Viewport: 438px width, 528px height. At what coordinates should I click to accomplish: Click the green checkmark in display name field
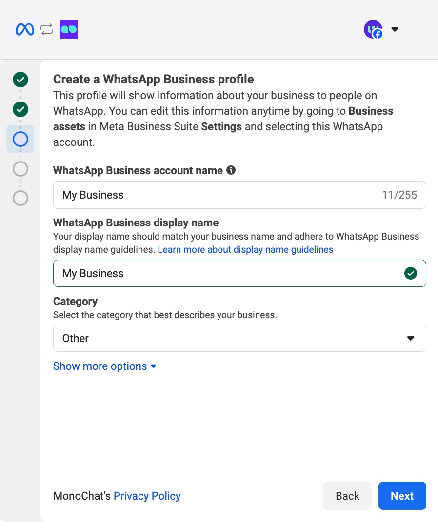pos(411,273)
